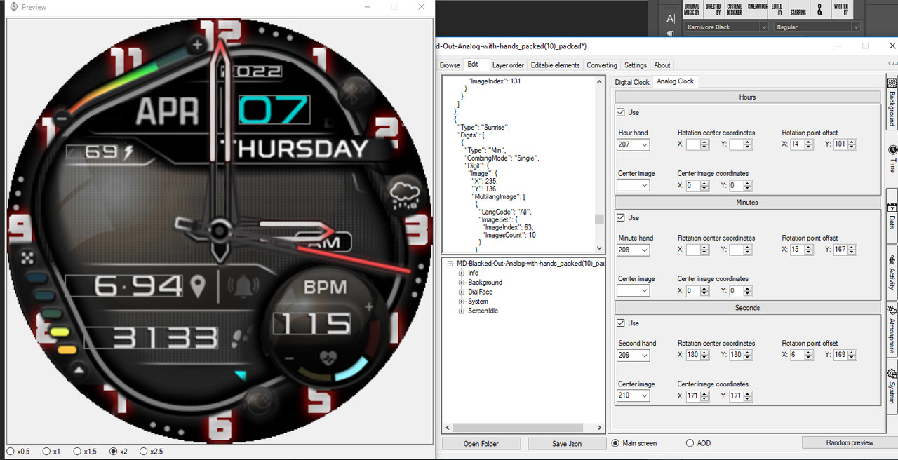Click the Preview window title icon
The height and width of the screenshot is (460, 898).
[x=14, y=7]
